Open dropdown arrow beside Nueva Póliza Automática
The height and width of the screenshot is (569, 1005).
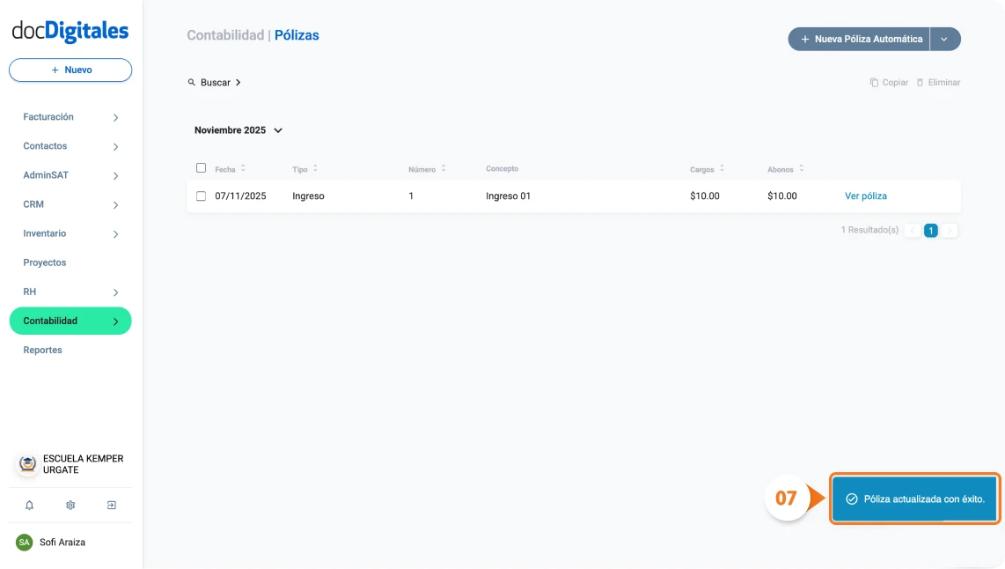pyautogui.click(x=944, y=40)
